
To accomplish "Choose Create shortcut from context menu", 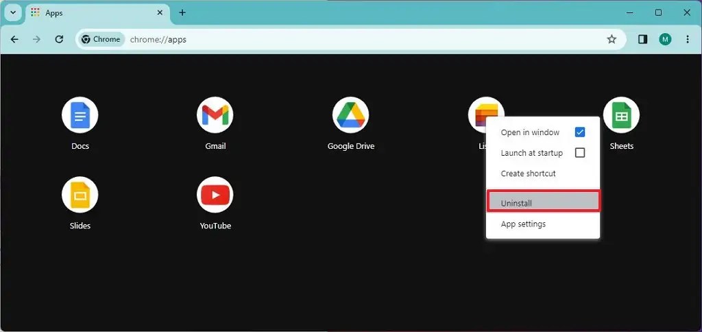I will coord(543,174).
